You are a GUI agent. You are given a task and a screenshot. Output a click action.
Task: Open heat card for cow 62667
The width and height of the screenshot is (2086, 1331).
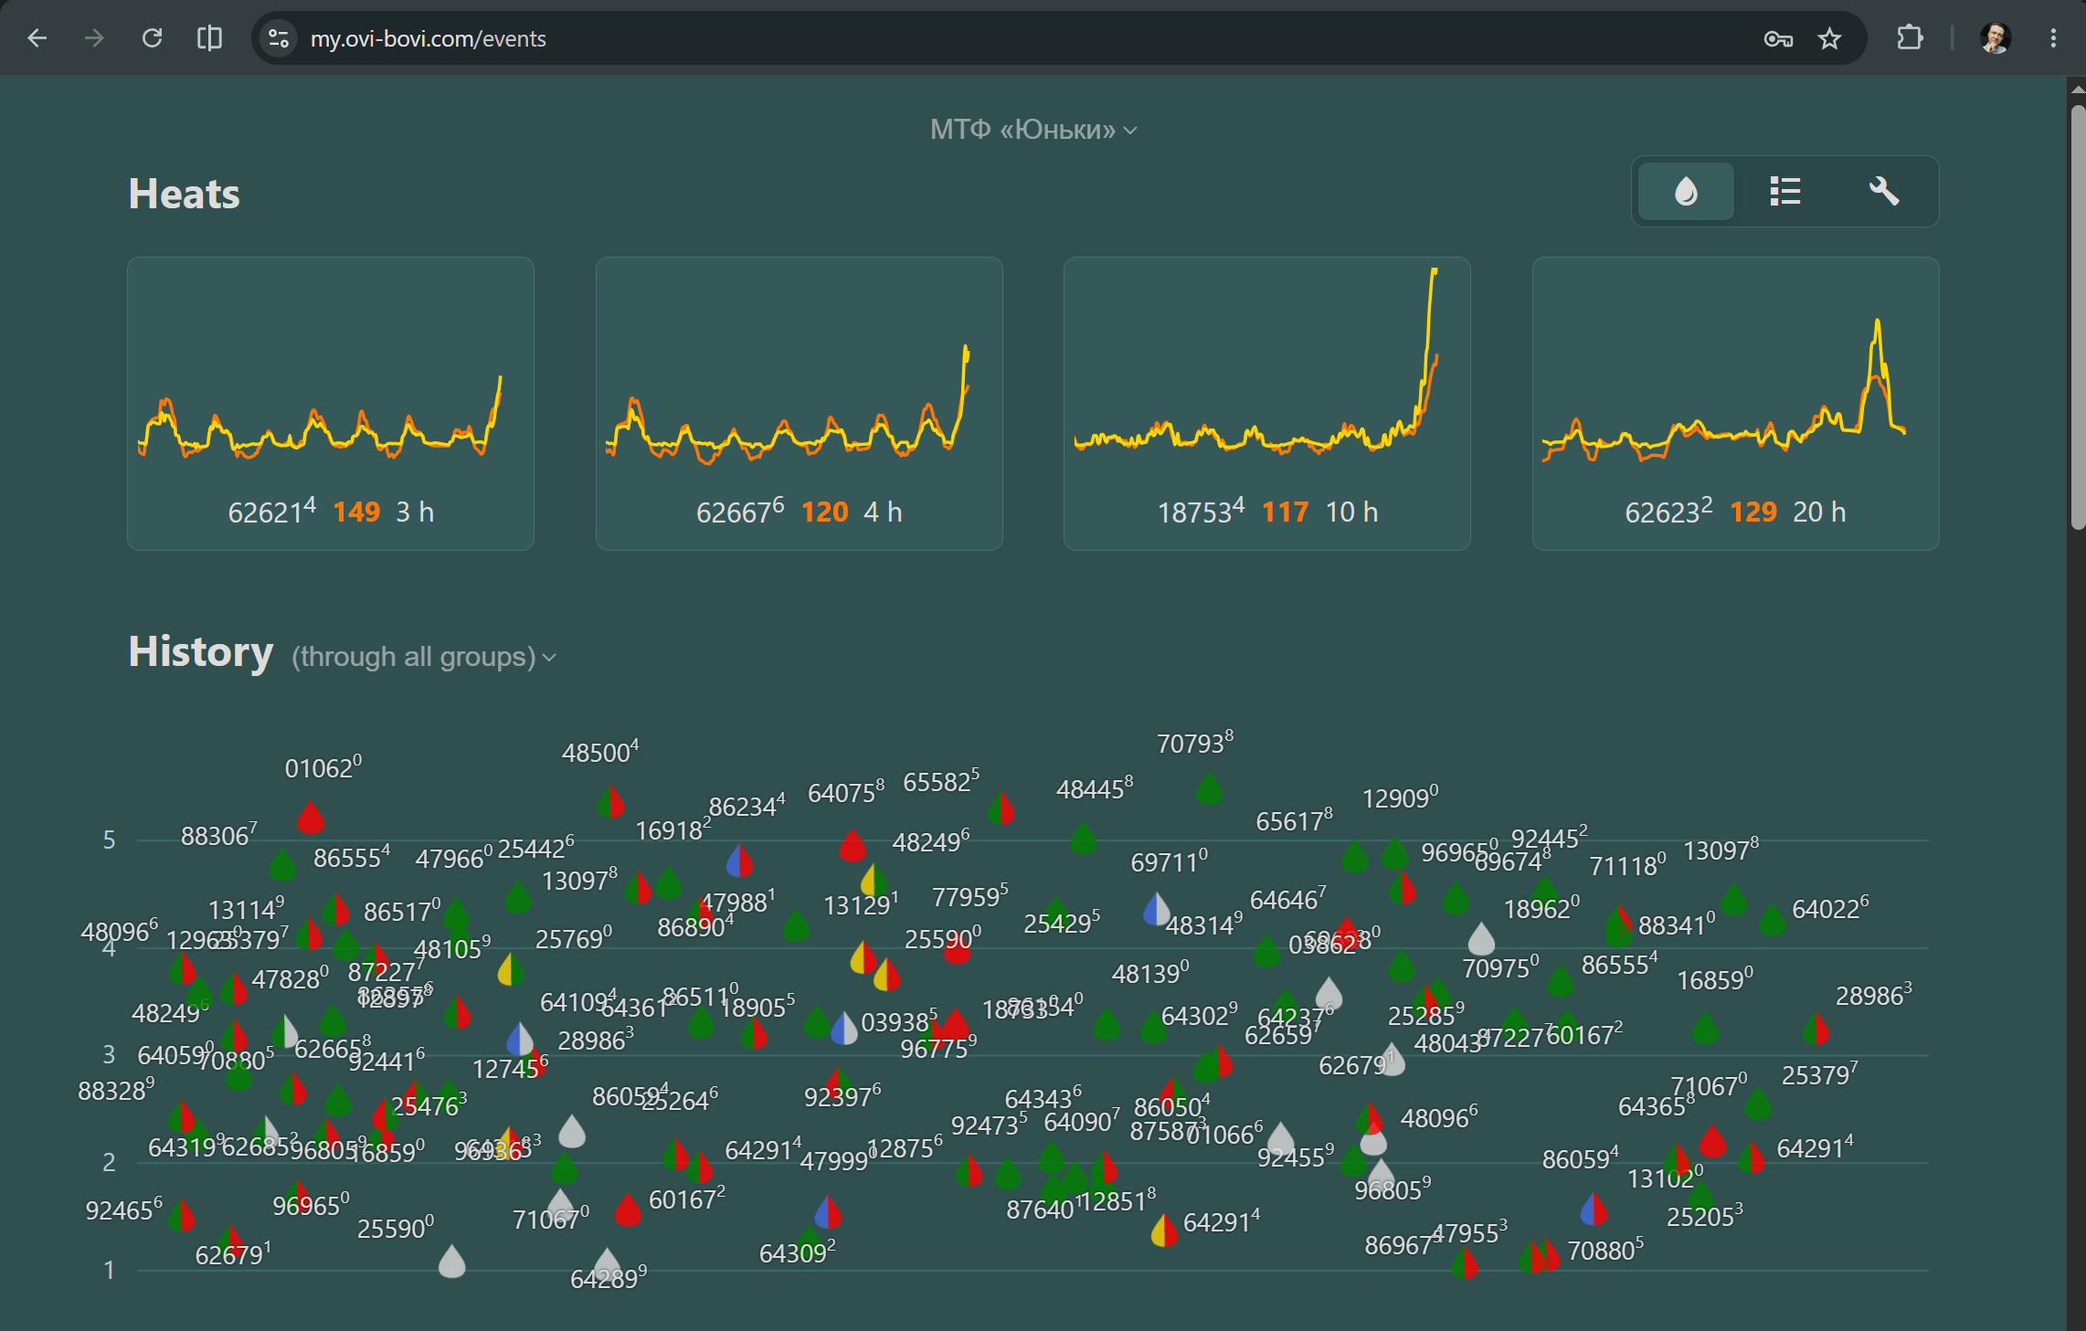(x=799, y=404)
